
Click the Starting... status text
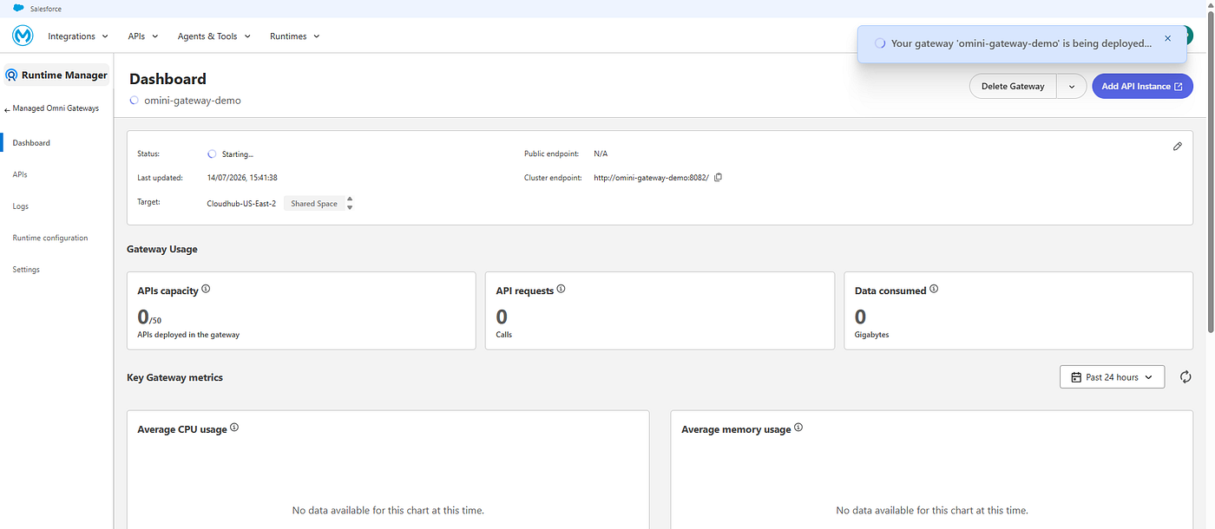[x=238, y=154]
